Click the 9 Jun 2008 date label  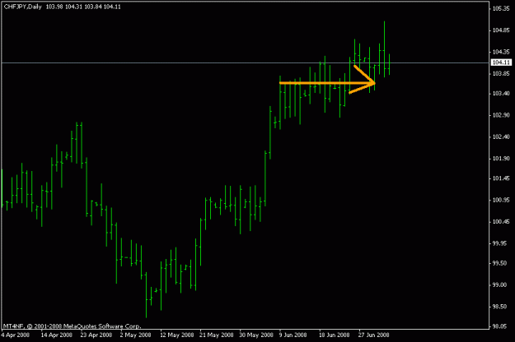pos(293,335)
